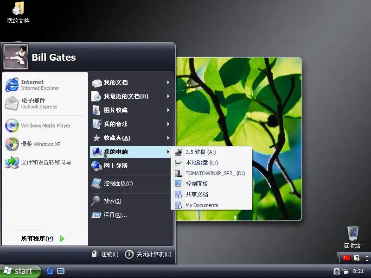This screenshot has height=278, width=371.
Task: Select TOMATOWINXP_SP2_ (D:) text entry
Action: coord(215,173)
